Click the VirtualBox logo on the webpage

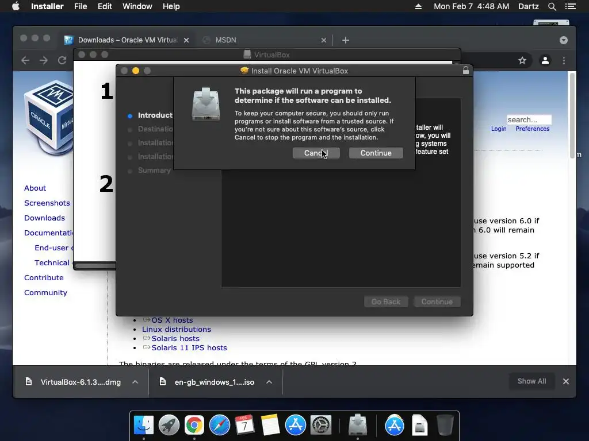pyautogui.click(x=48, y=117)
